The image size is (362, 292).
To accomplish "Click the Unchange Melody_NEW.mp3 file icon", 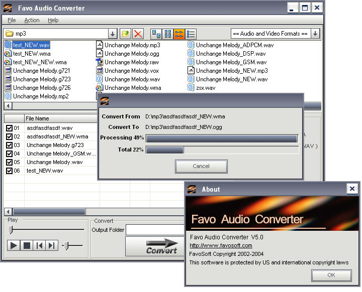I will [x=191, y=71].
